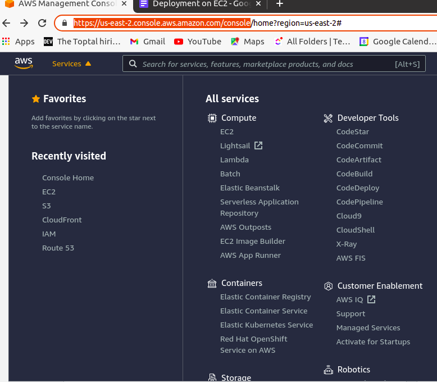Click the Developer Tools wrench icon
This screenshot has height=382, width=437.
pos(328,118)
